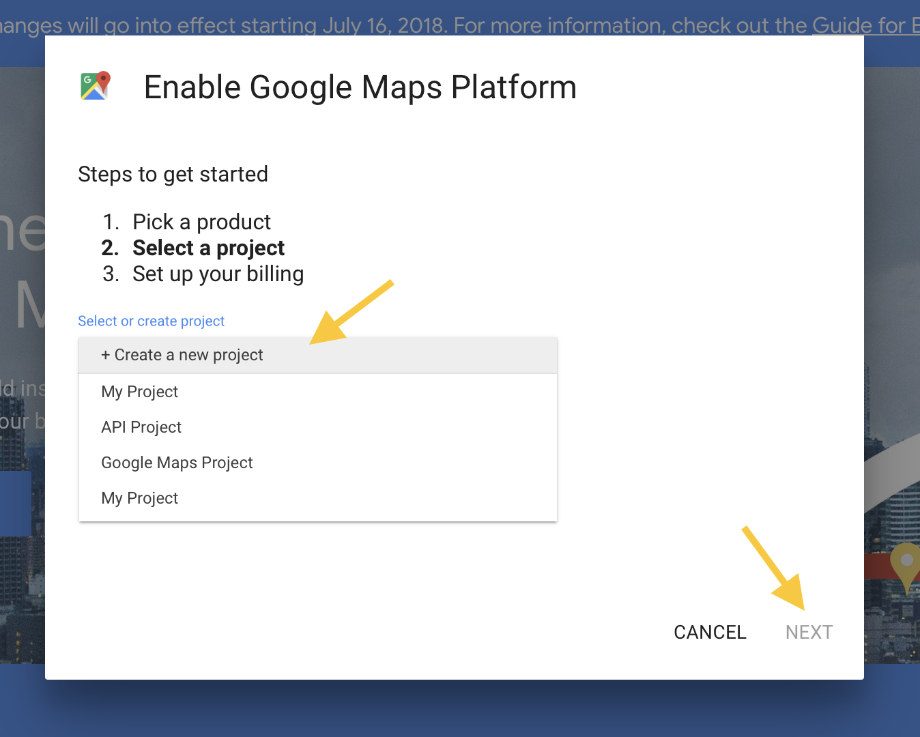Click 'Enable Google Maps Platform' title
920x737 pixels.
pyautogui.click(x=360, y=87)
